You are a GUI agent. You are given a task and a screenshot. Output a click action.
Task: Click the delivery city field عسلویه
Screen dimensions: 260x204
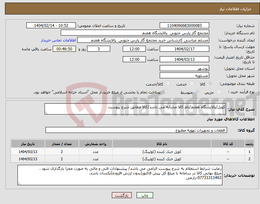pyautogui.click(x=184, y=76)
